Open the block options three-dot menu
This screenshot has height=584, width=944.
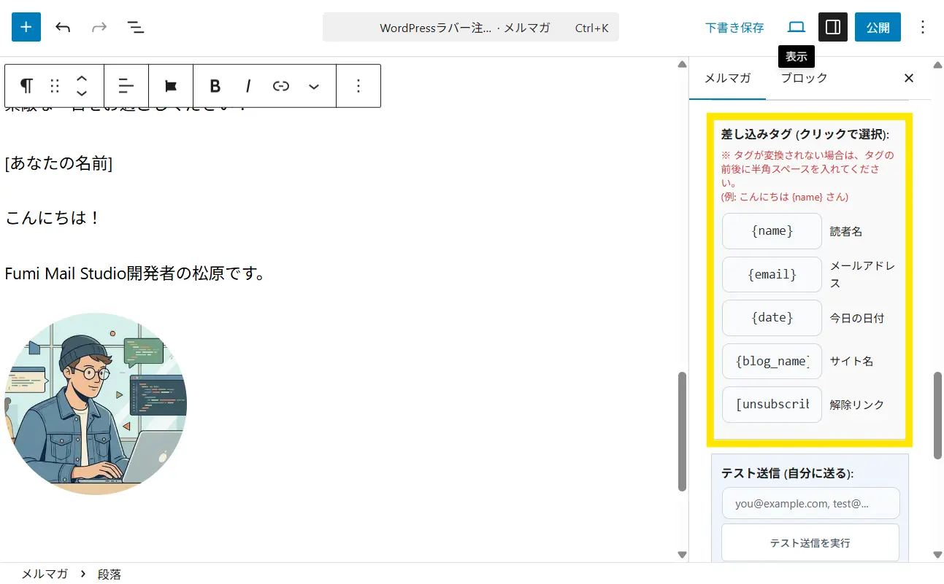click(358, 86)
